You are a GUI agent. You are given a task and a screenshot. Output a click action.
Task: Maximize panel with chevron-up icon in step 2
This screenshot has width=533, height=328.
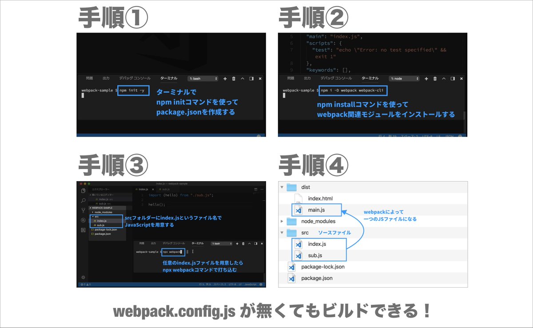[444, 79]
